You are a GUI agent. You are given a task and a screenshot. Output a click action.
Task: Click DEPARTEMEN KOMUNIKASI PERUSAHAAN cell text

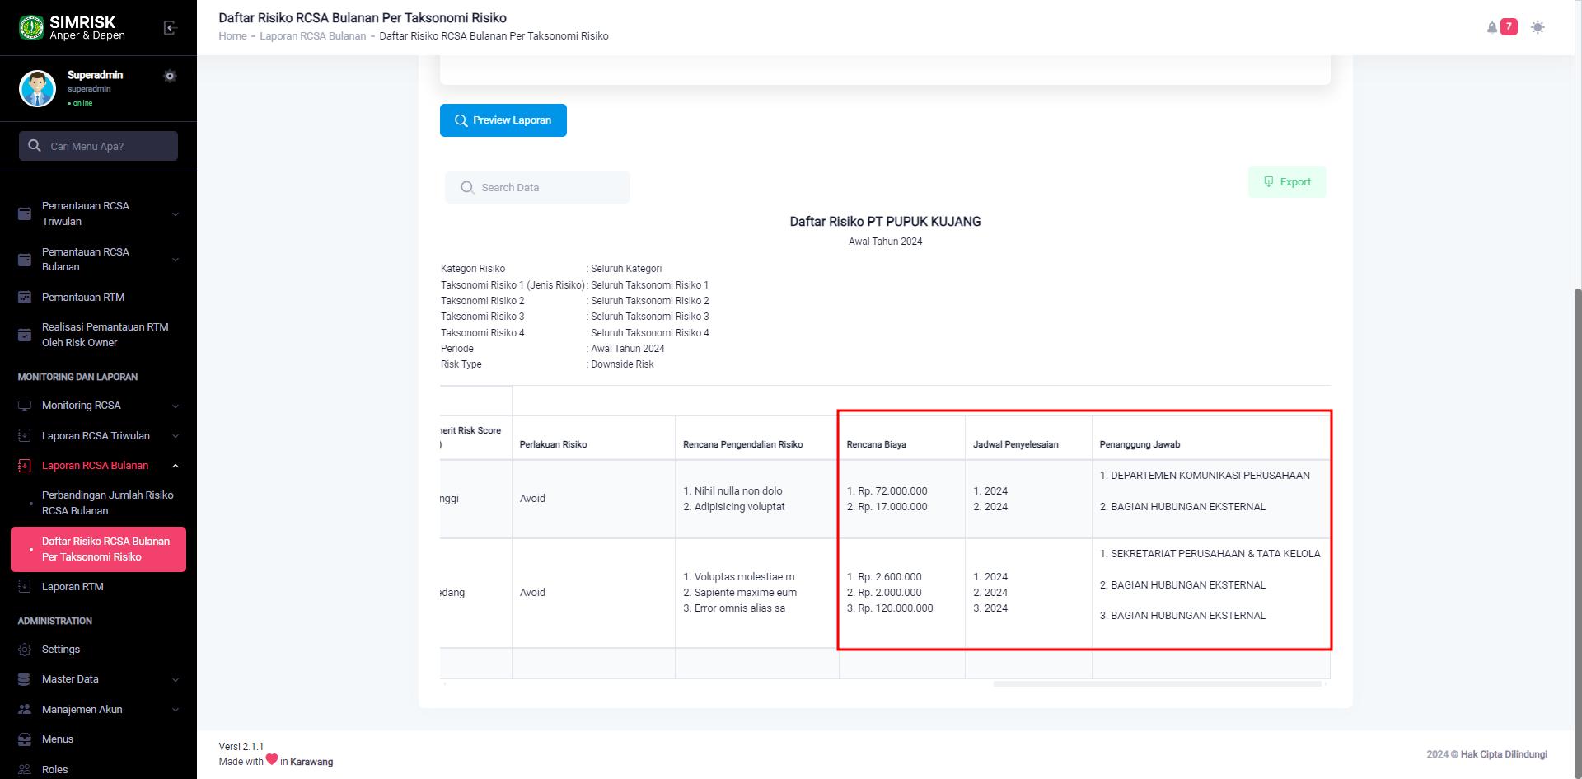[x=1210, y=476]
